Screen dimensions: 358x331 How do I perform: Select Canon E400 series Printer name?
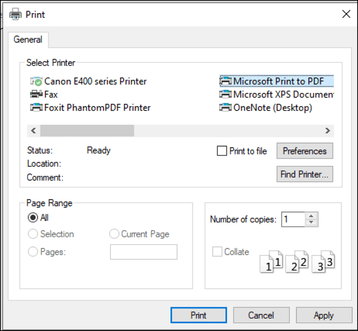point(96,81)
